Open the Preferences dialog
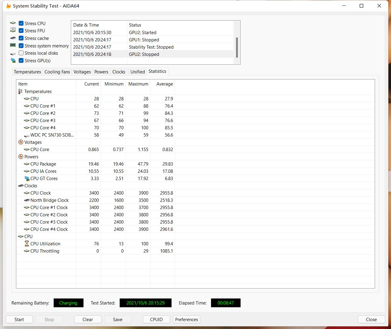The width and height of the screenshot is (391, 329). 187,320
